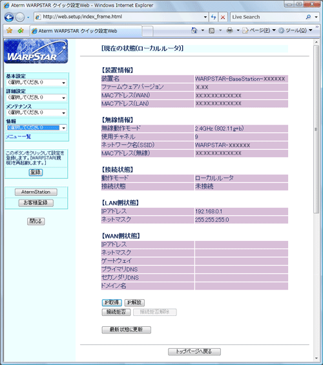Click the 接続拒否 button
Viewport: 323px width, 365px height.
(x=116, y=312)
